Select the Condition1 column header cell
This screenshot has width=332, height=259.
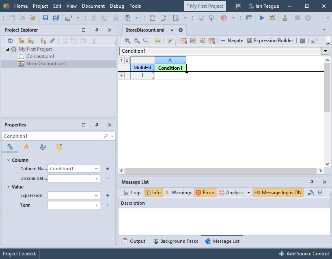click(x=170, y=68)
